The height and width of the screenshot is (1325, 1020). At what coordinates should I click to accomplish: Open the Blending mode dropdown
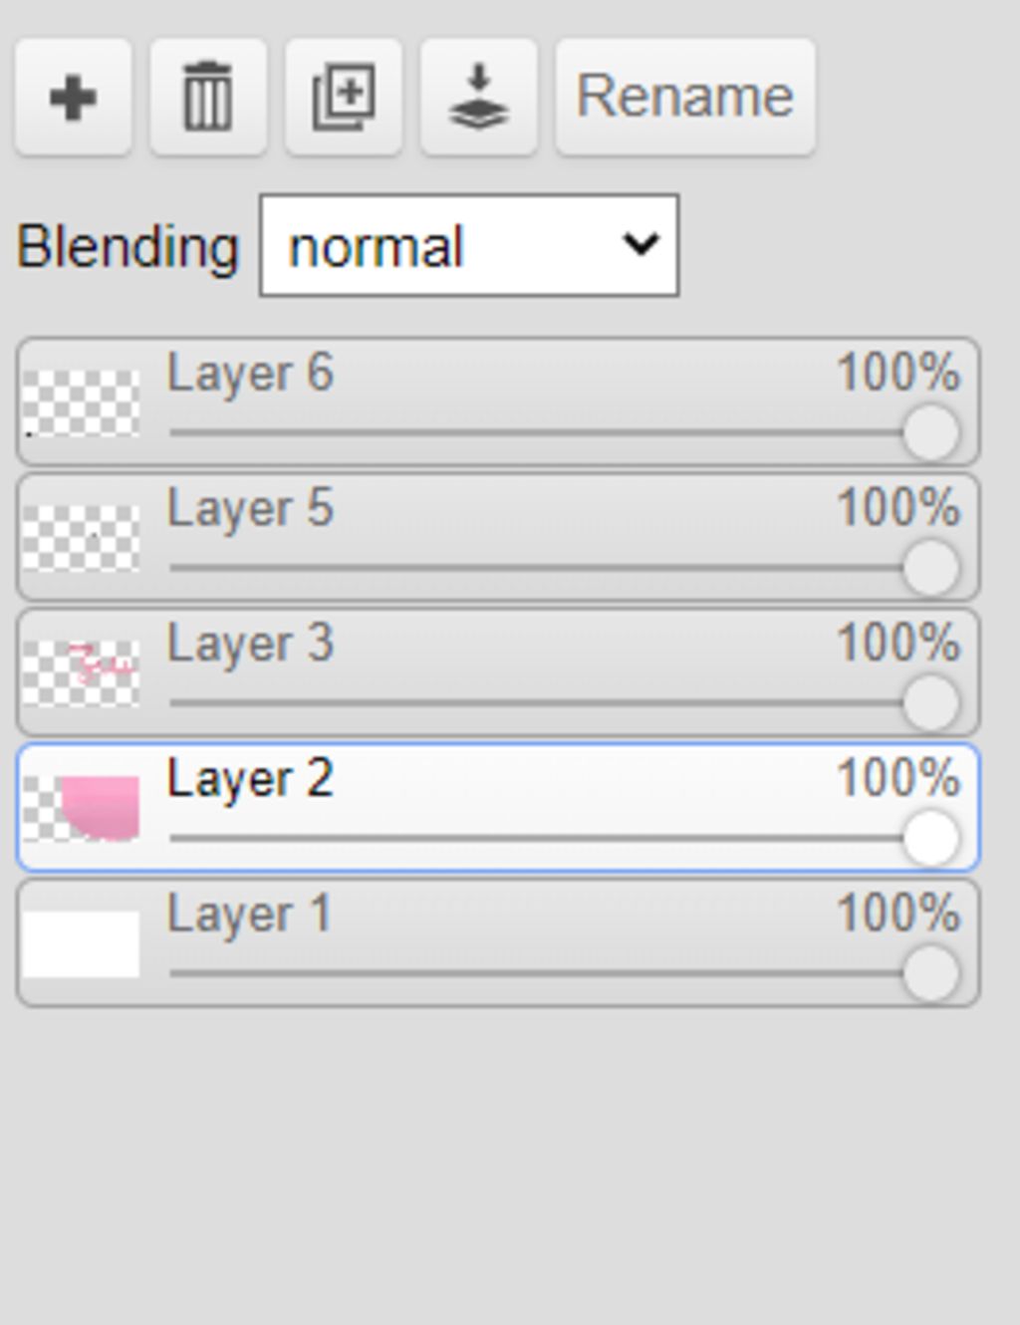469,245
